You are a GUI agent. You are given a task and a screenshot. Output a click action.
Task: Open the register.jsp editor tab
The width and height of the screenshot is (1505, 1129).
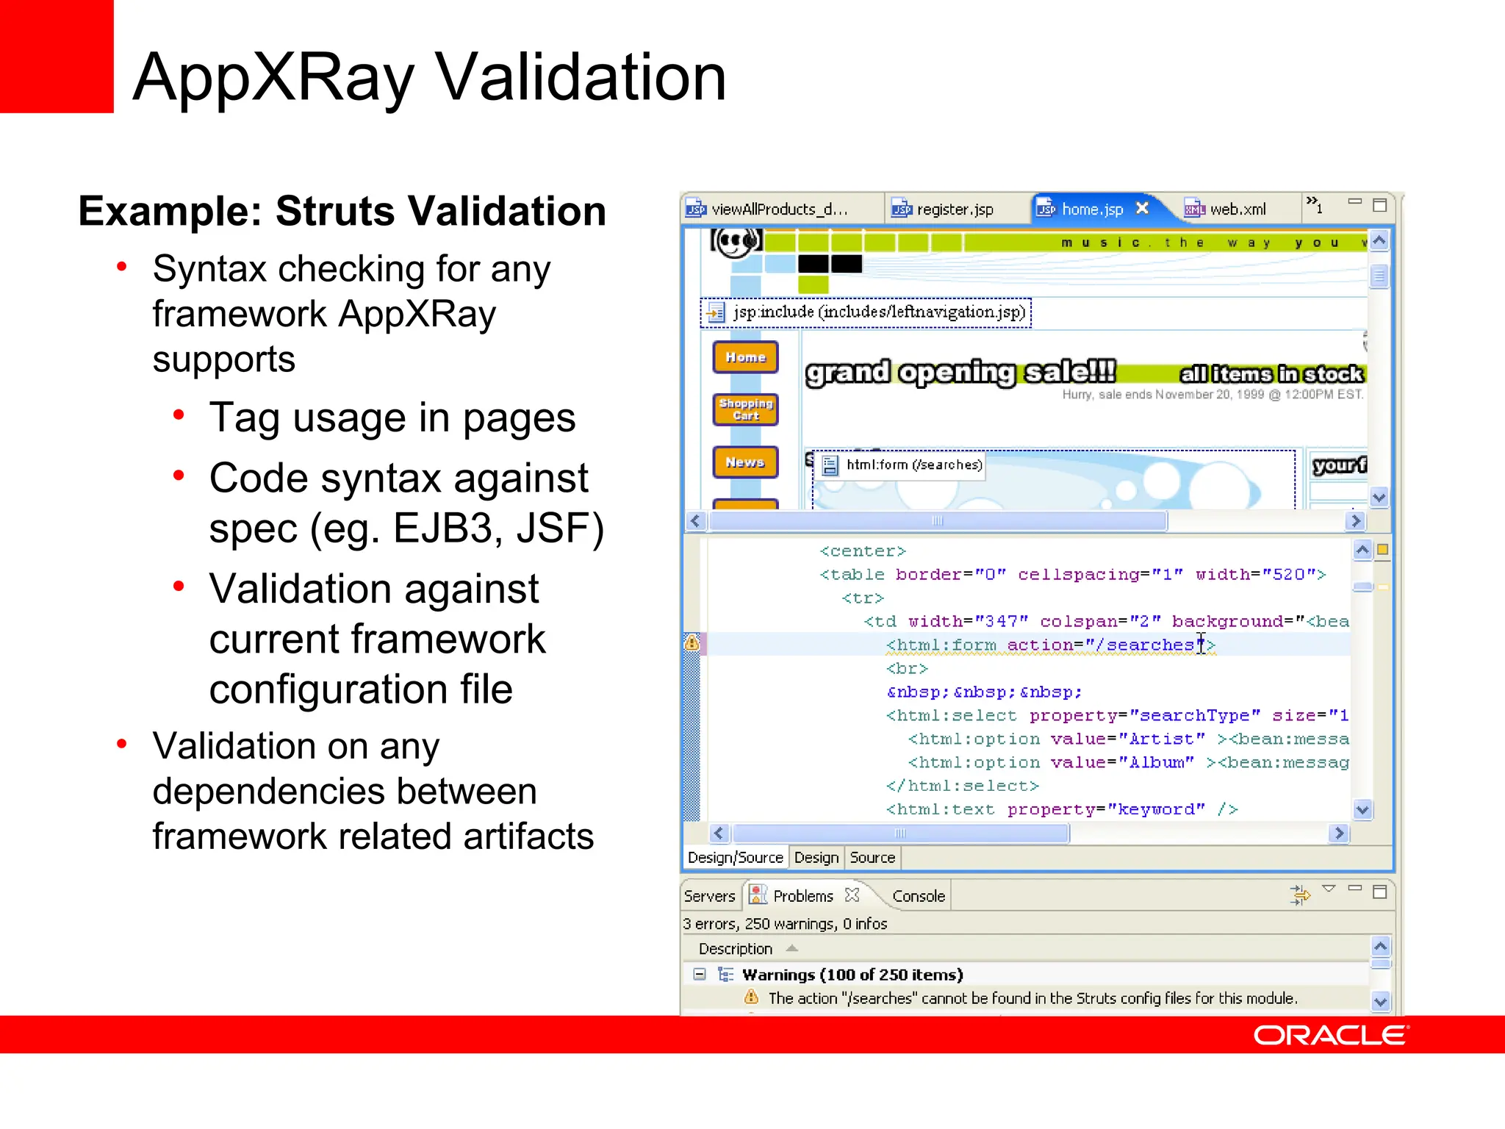click(x=955, y=209)
